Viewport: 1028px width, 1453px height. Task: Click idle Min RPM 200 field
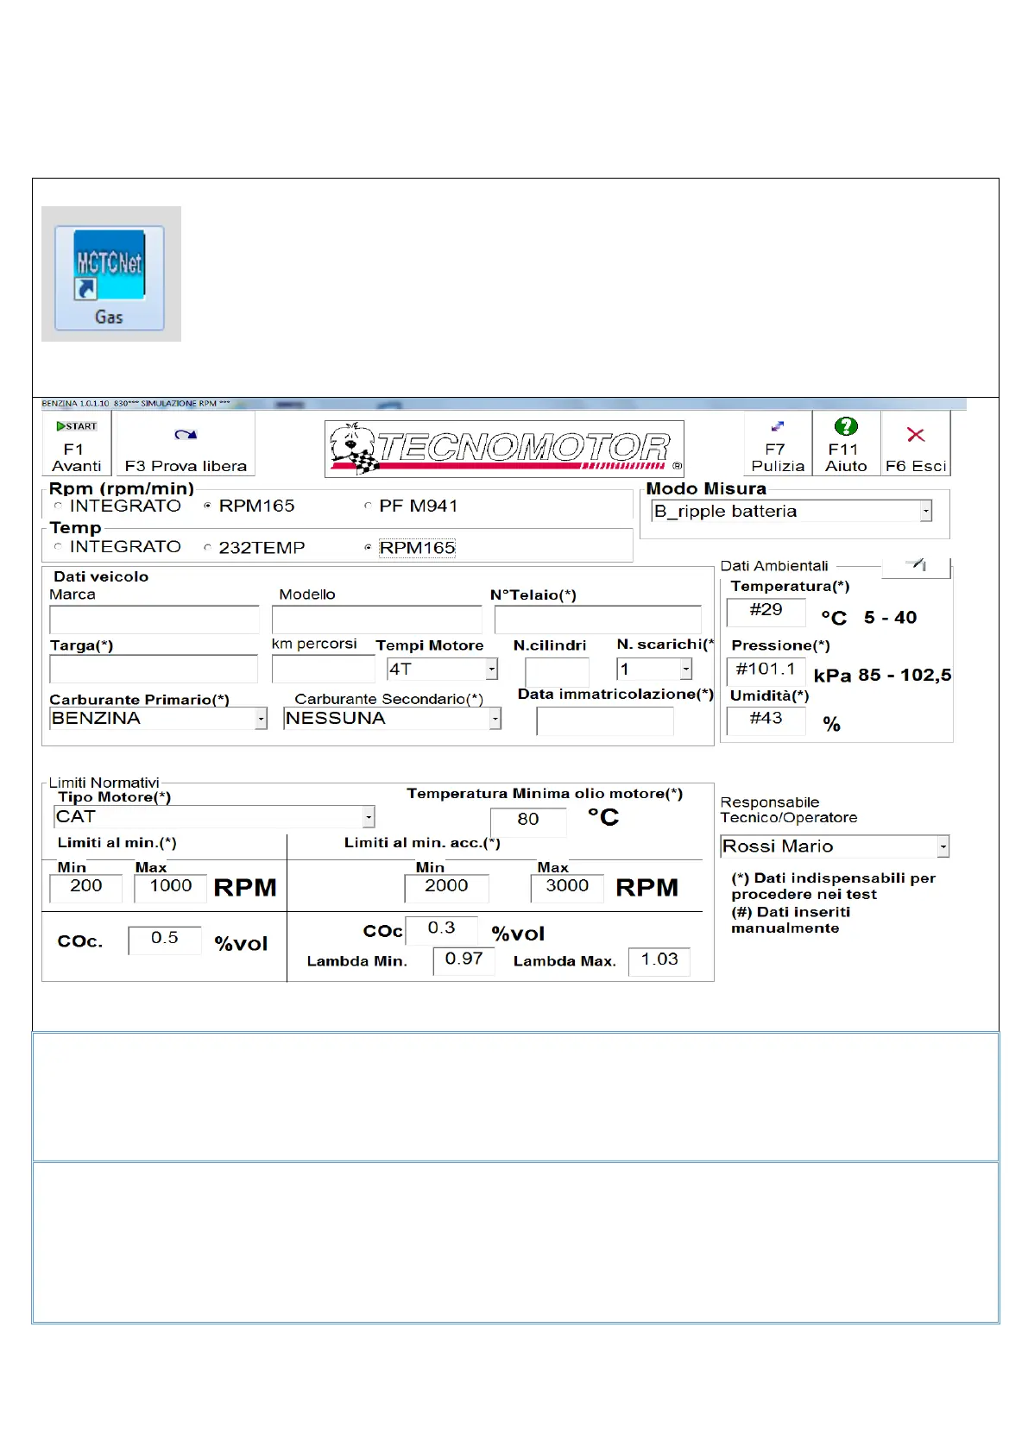(86, 887)
